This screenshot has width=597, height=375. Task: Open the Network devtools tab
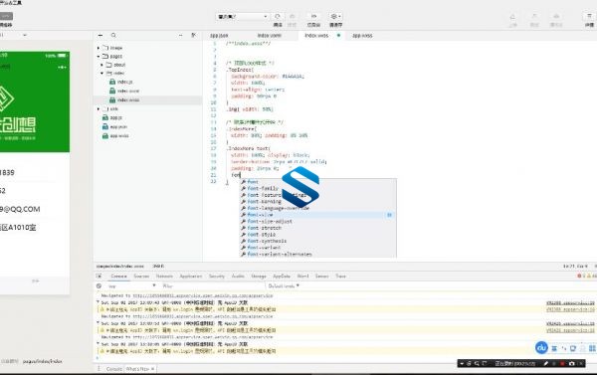tap(164, 276)
